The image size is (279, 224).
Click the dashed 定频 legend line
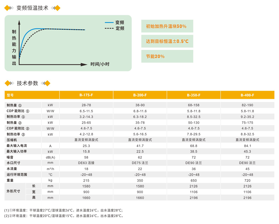109,28
